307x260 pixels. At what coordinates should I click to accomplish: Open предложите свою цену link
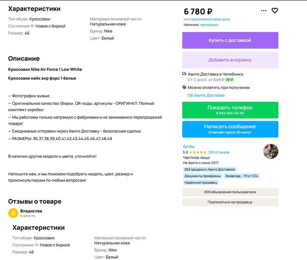pyautogui.click(x=210, y=19)
